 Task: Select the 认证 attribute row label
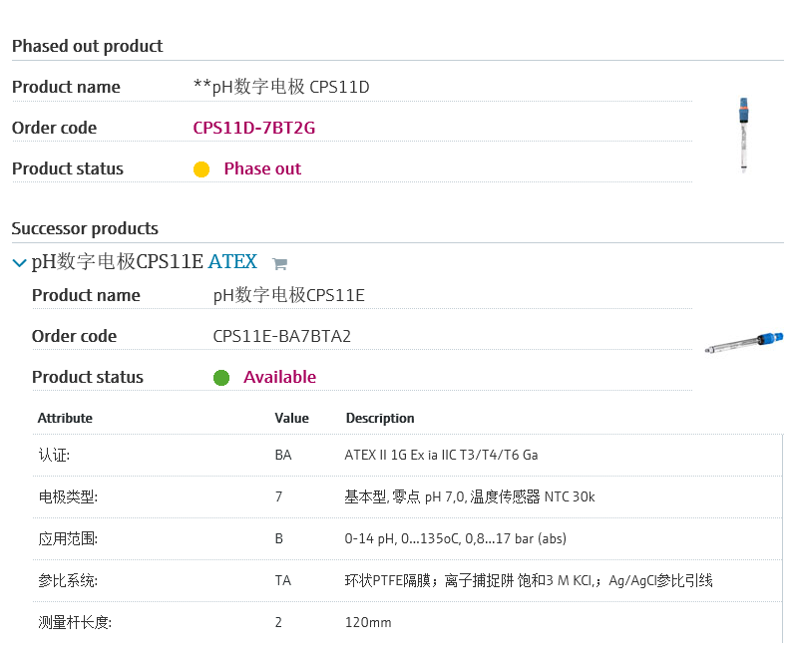(54, 455)
